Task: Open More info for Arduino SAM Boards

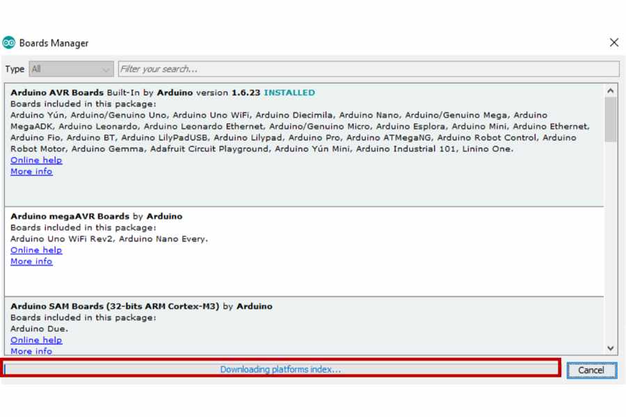Action: 31,351
